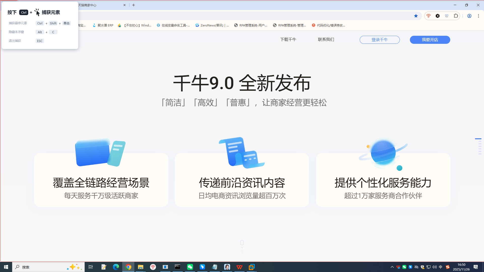Open the RPA管理系统-管理 bookmark
Image resolution: width=484 pixels, height=272 pixels.
[x=290, y=25]
